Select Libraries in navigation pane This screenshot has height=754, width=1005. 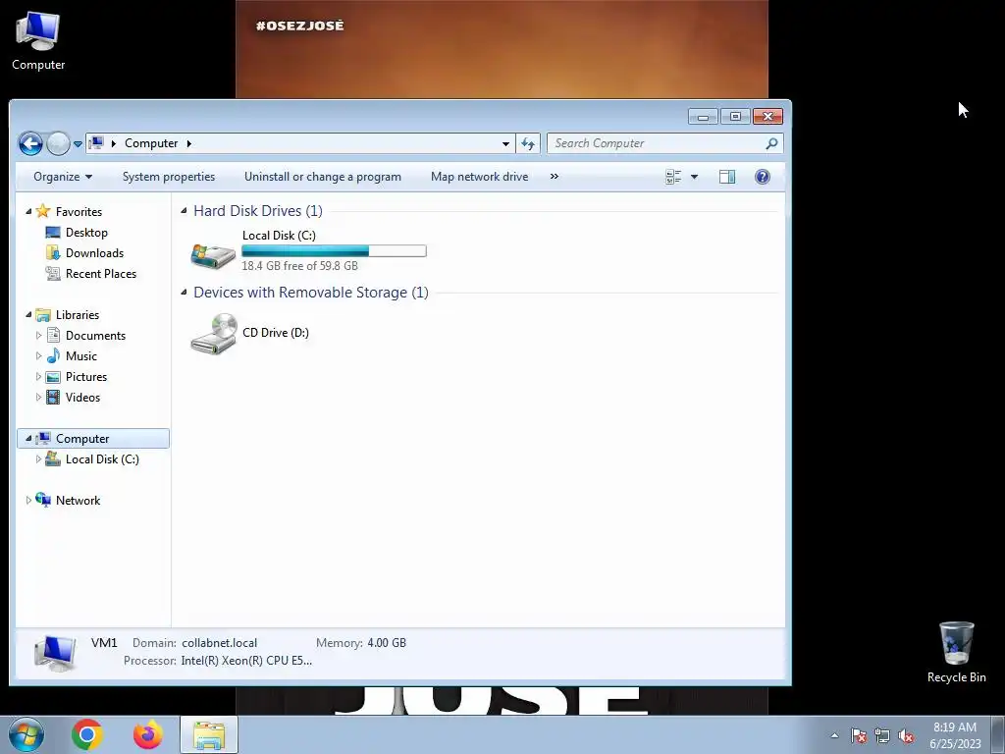tap(77, 315)
